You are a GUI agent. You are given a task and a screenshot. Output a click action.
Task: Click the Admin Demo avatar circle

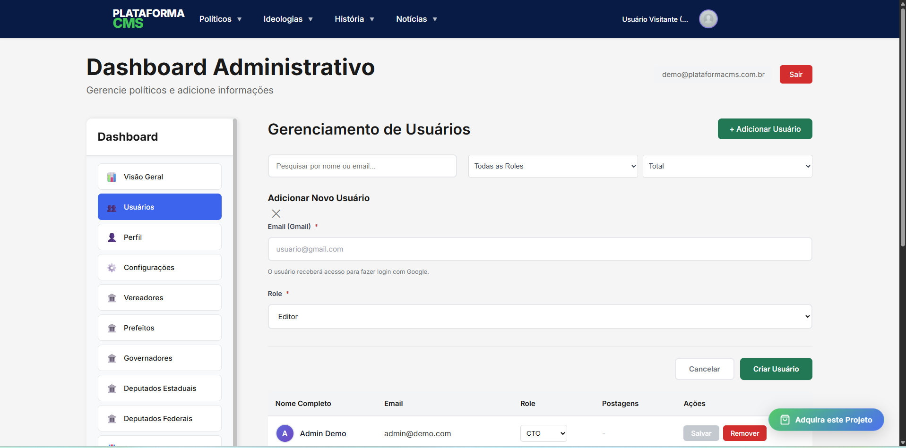pyautogui.click(x=285, y=433)
